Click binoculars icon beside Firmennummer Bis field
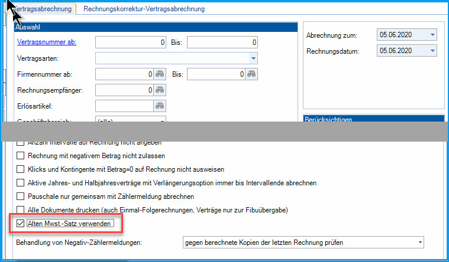Screen dimensions: 449x262 (x=251, y=74)
